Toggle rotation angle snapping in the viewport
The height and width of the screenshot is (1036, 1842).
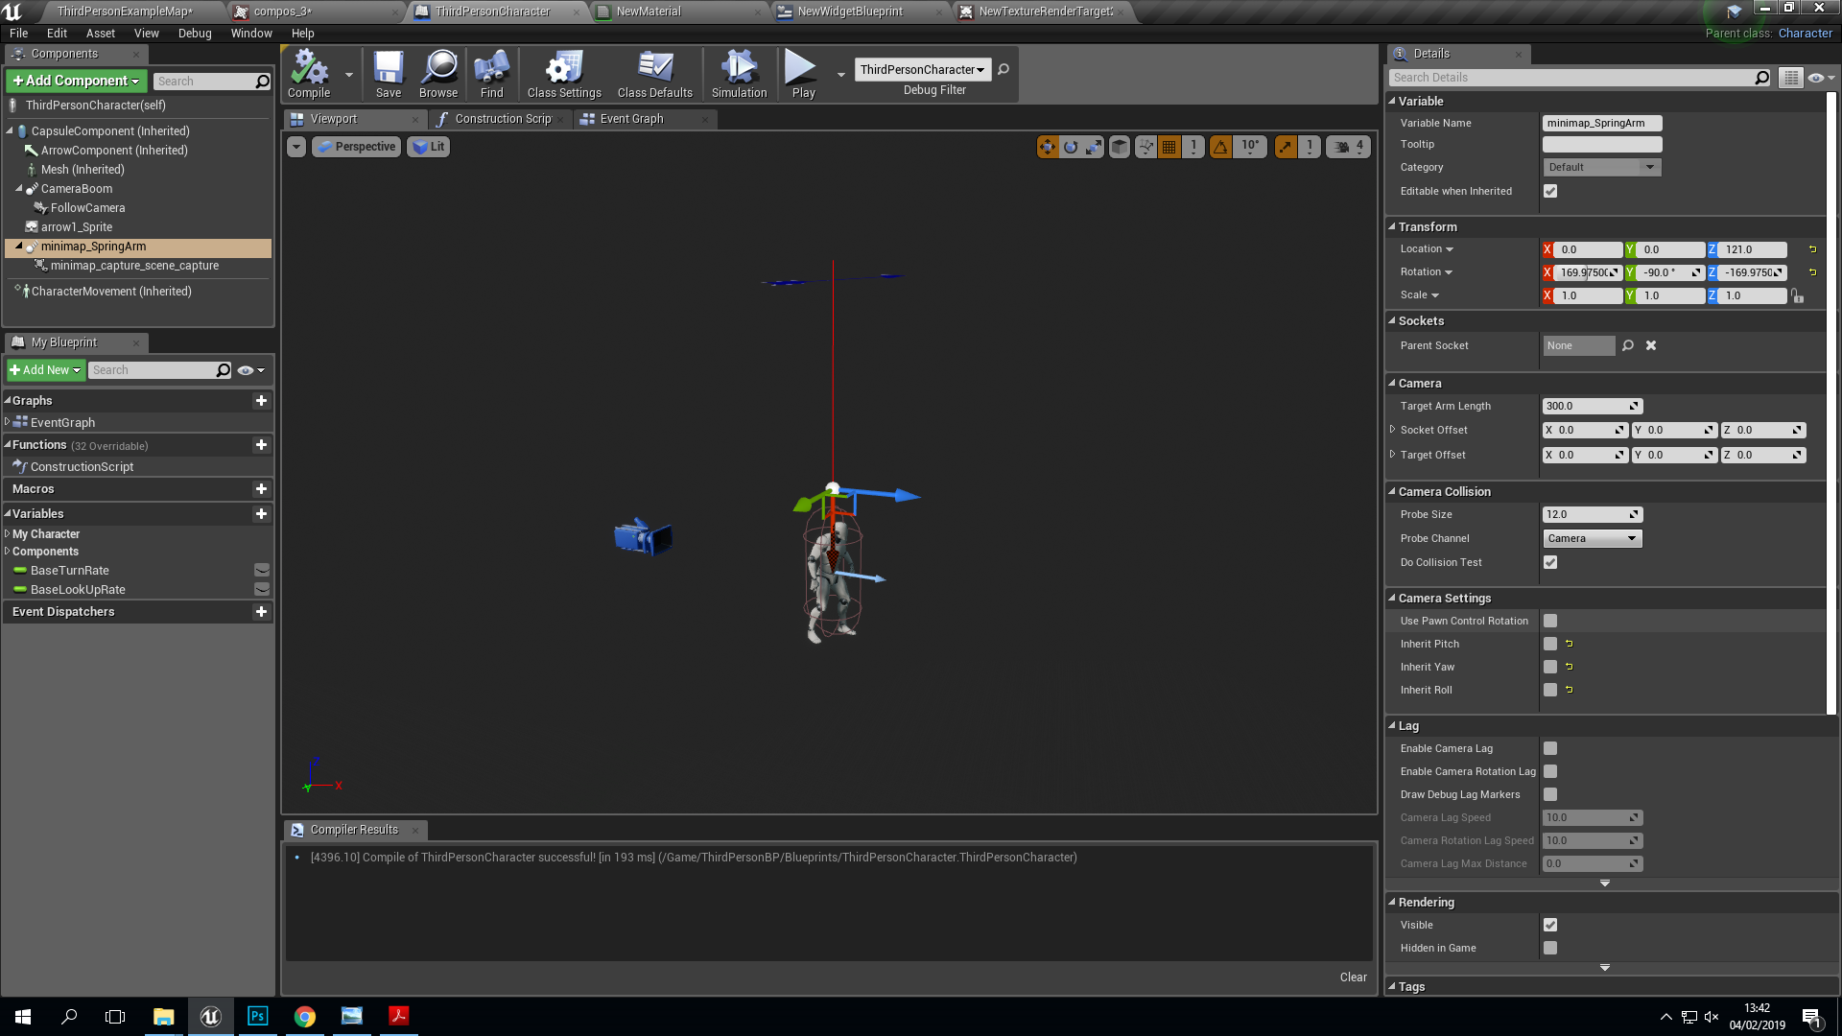pyautogui.click(x=1220, y=147)
